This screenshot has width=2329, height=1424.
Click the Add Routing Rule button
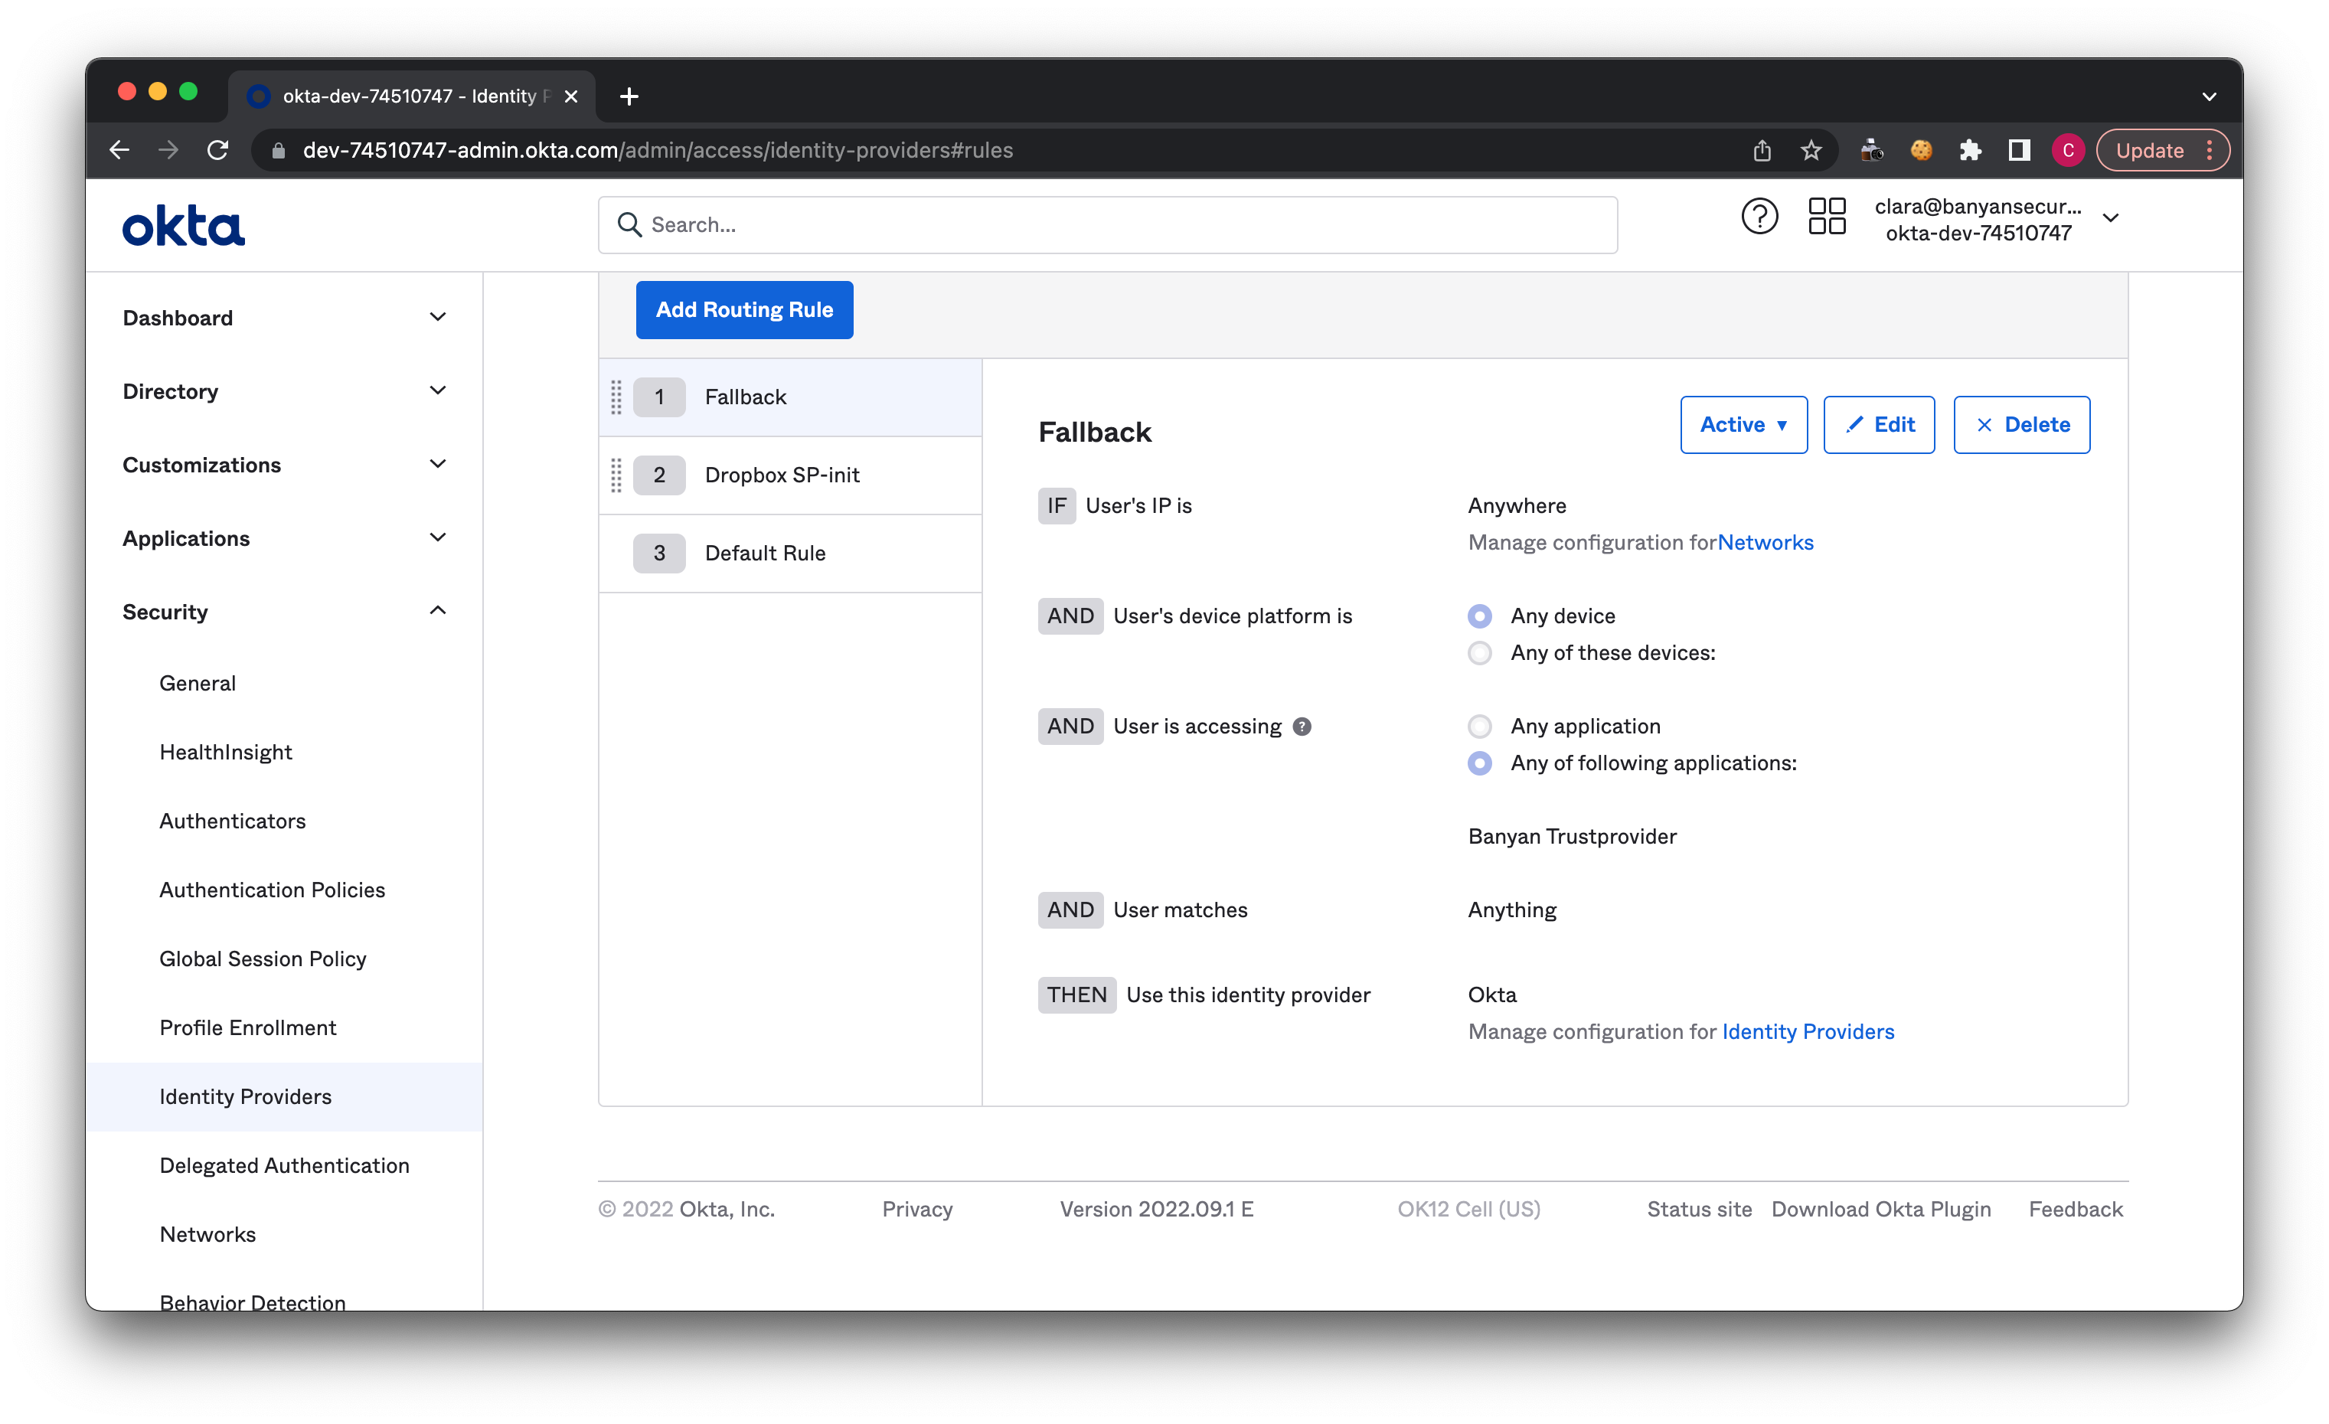pos(744,310)
